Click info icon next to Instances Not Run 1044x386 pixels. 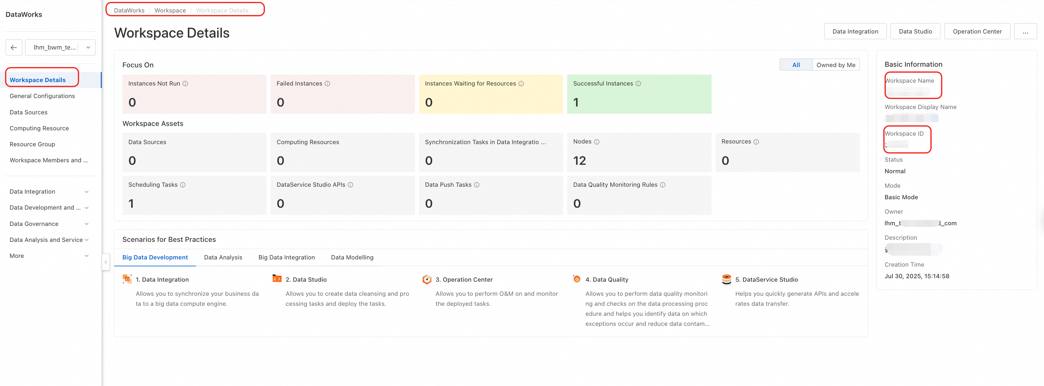pos(185,84)
